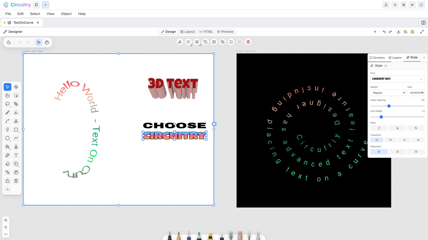Select the arrow pointer tool in left toolbox
This screenshot has height=240, width=428.
[x=7, y=87]
